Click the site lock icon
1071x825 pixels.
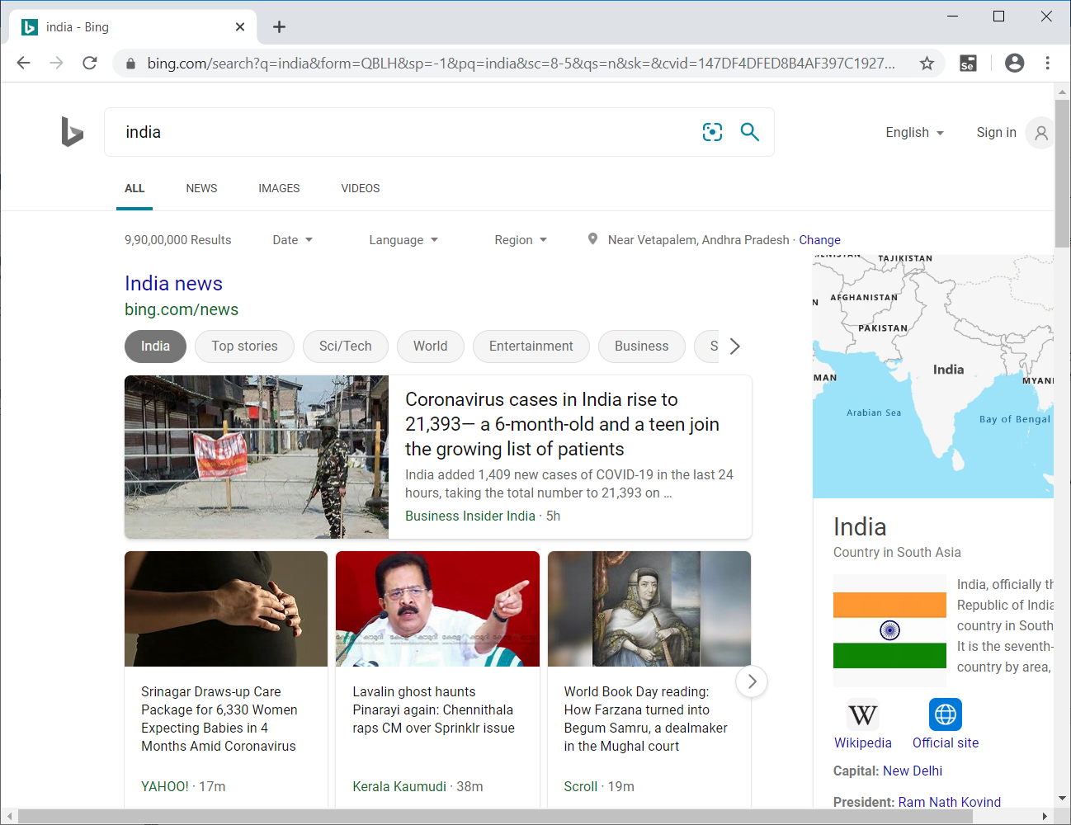tap(130, 64)
